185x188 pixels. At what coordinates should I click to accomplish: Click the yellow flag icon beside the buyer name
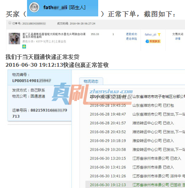[x=159, y=34]
